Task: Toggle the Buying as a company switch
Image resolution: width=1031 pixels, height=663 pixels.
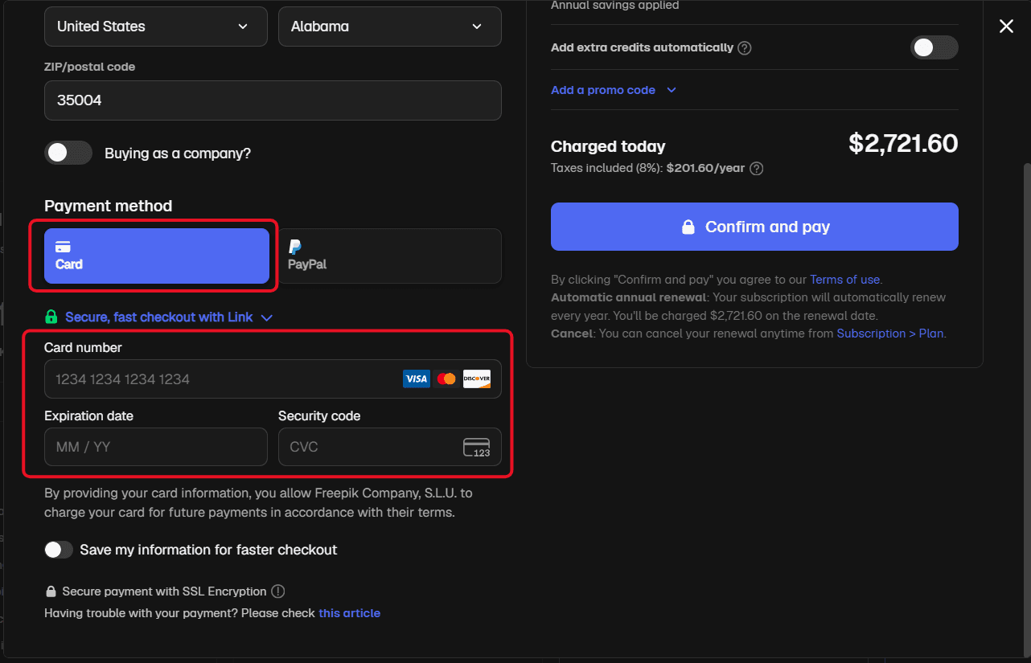Action: coord(68,153)
